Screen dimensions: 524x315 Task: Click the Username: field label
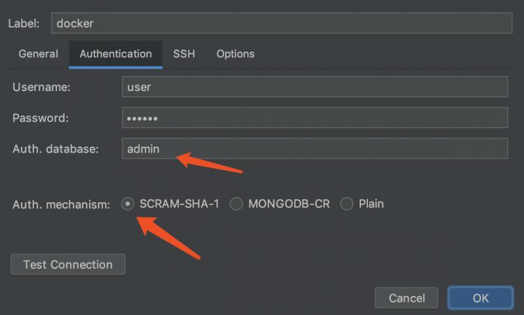click(x=41, y=87)
